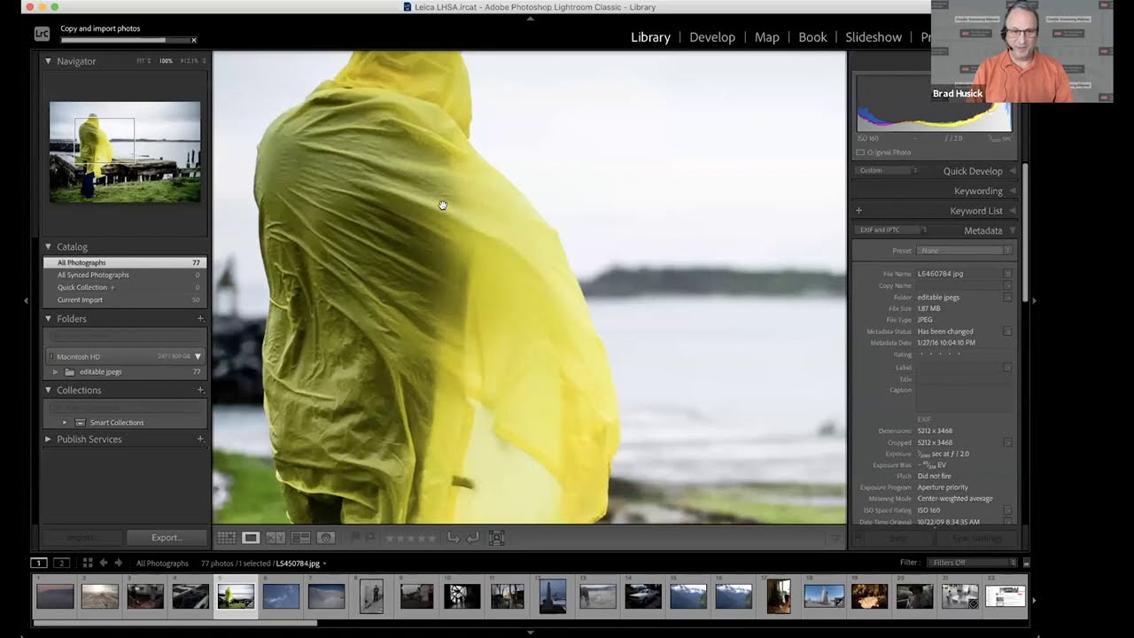
Task: Set the rejected flag icon
Action: [x=370, y=538]
